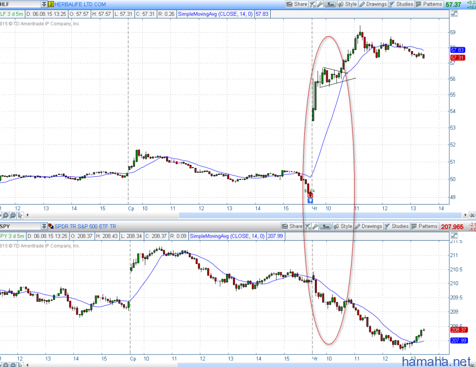This screenshot has width=476, height=367.
Task: Click the zoom out magnifier under HLF chart
Action: pos(13,215)
